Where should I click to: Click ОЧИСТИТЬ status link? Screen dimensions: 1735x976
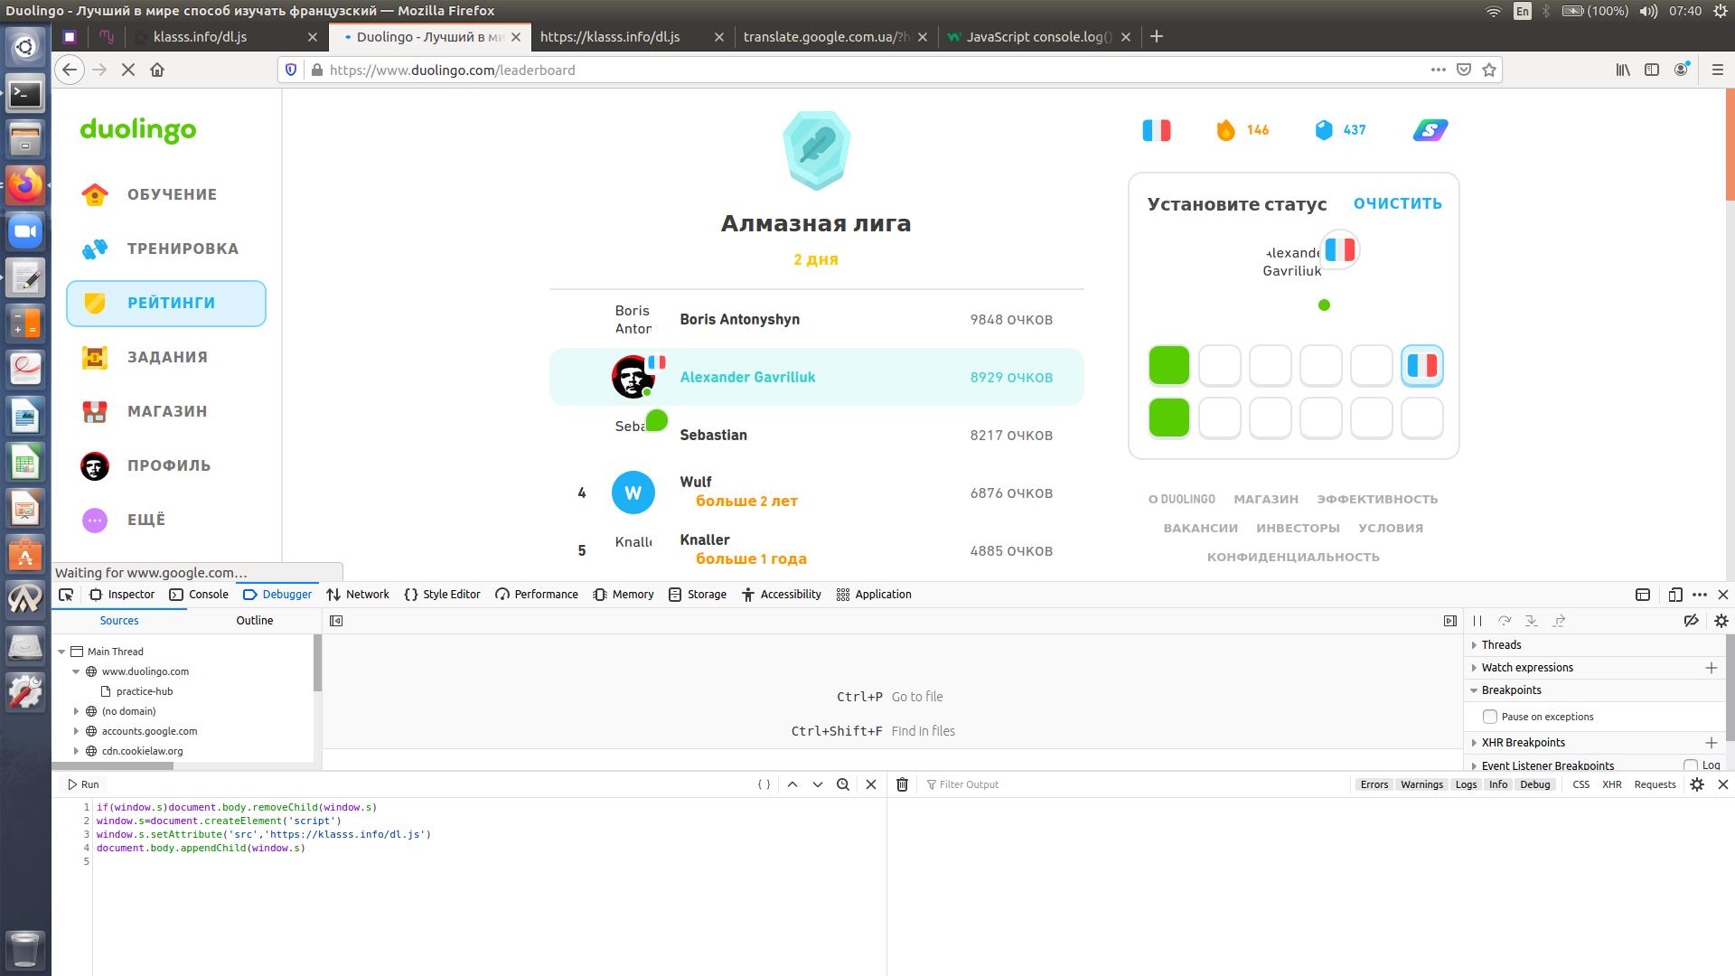tap(1397, 203)
